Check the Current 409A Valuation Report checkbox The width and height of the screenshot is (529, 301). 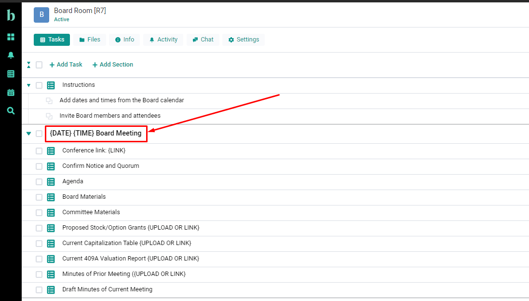(x=39, y=259)
